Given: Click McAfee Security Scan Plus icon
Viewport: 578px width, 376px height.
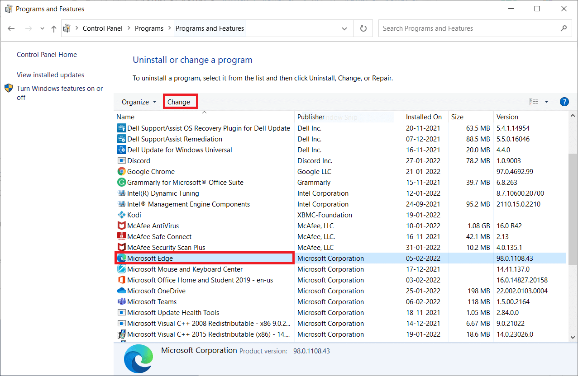Looking at the screenshot, I should 121,248.
